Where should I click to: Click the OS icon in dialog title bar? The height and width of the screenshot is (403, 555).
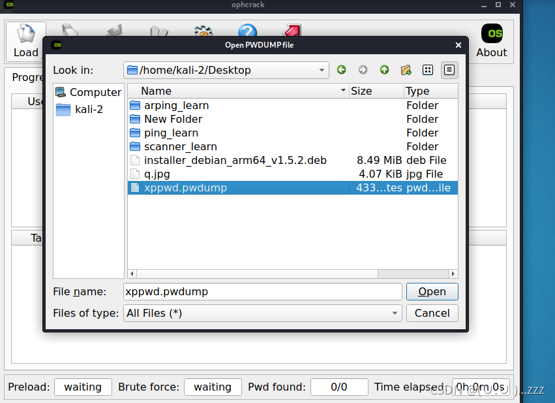tap(57, 45)
